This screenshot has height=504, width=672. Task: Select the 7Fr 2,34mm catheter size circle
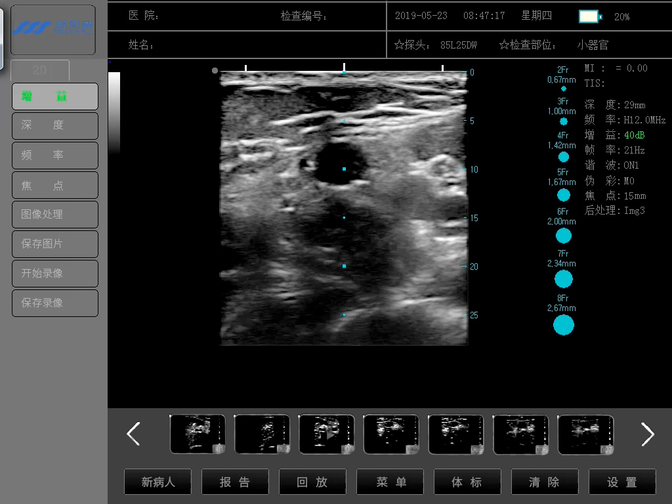pos(563,279)
